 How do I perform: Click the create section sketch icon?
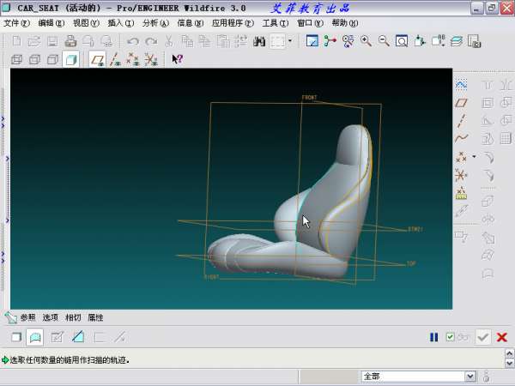click(58, 337)
